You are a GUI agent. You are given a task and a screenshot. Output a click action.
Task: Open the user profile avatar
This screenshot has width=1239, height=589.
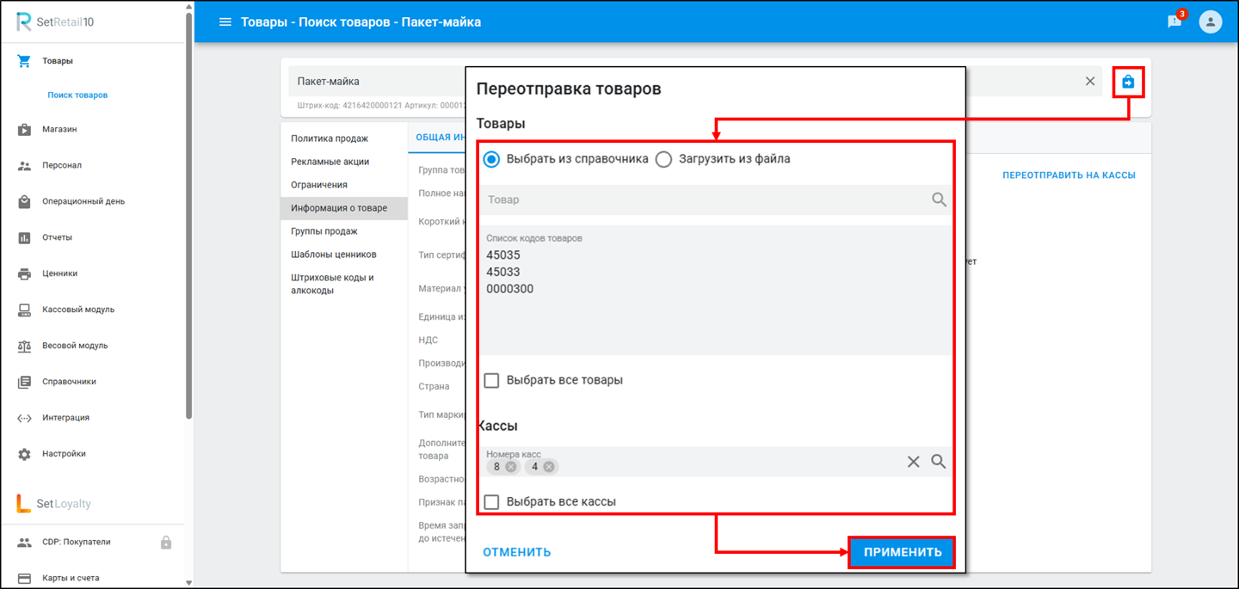pos(1211,21)
